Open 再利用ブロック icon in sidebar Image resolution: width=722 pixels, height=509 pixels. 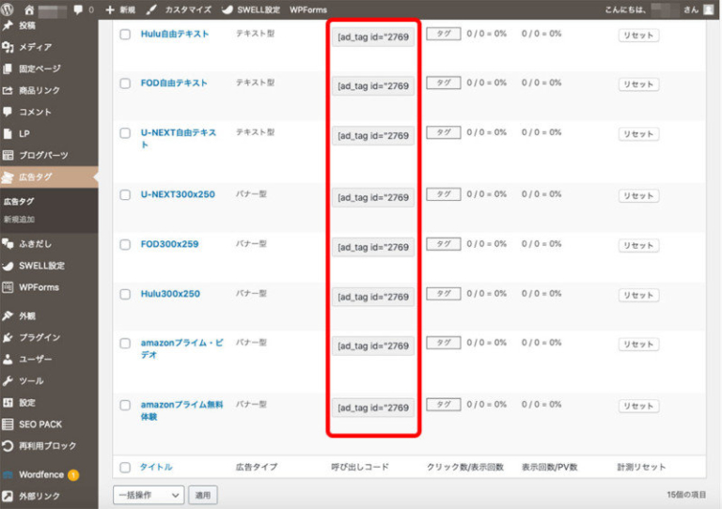point(8,446)
